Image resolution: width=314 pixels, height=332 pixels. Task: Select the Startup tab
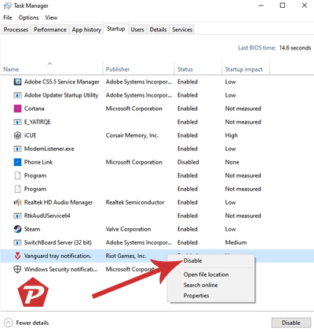115,29
